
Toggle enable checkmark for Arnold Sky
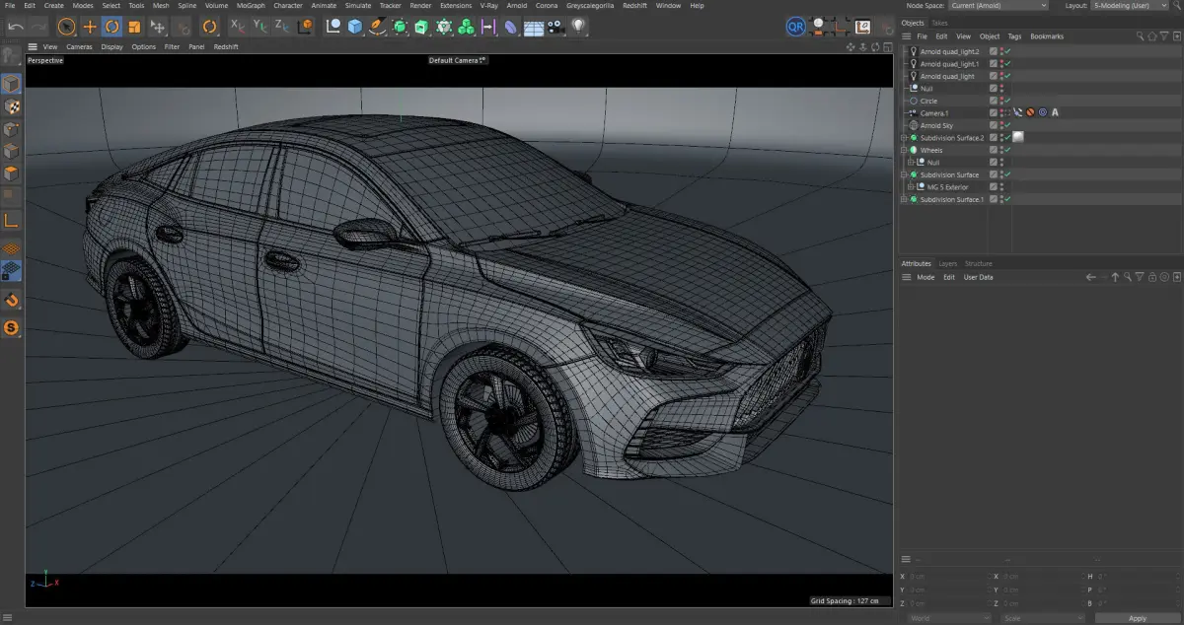[x=1007, y=125]
